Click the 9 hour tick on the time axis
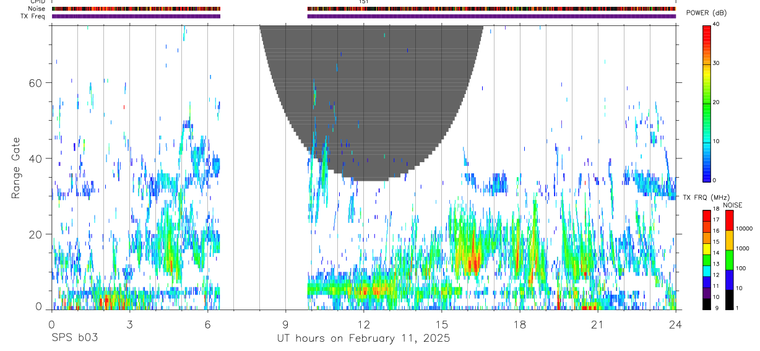This screenshot has height=351, width=760. [x=285, y=324]
